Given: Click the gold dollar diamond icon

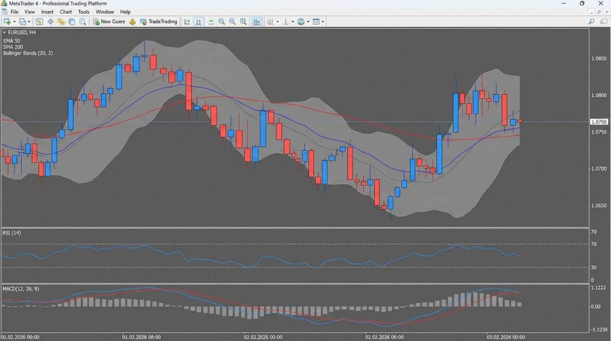Looking at the screenshot, I should click(x=132, y=21).
